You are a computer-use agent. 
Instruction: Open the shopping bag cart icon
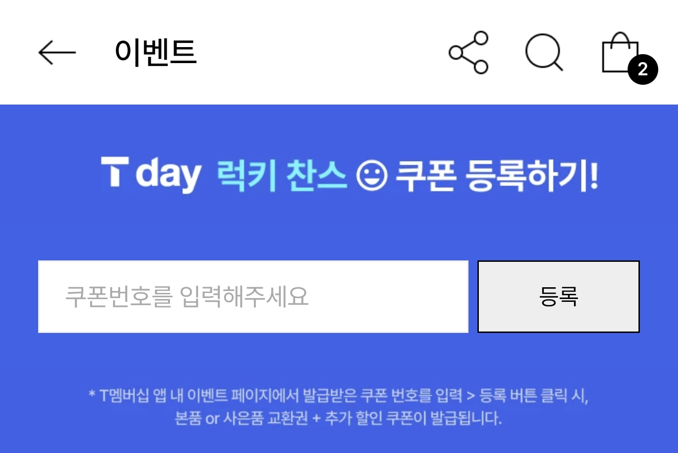[x=620, y=52]
